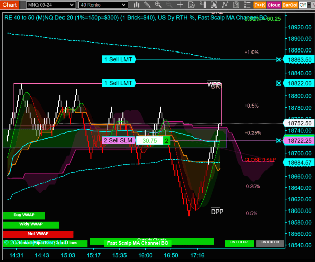
Task: Click the 18722.25 magenta price marker
Action: [299, 141]
